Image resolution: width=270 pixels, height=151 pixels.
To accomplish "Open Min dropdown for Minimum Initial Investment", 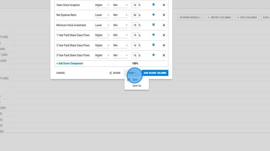I will pyautogui.click(x=120, y=25).
